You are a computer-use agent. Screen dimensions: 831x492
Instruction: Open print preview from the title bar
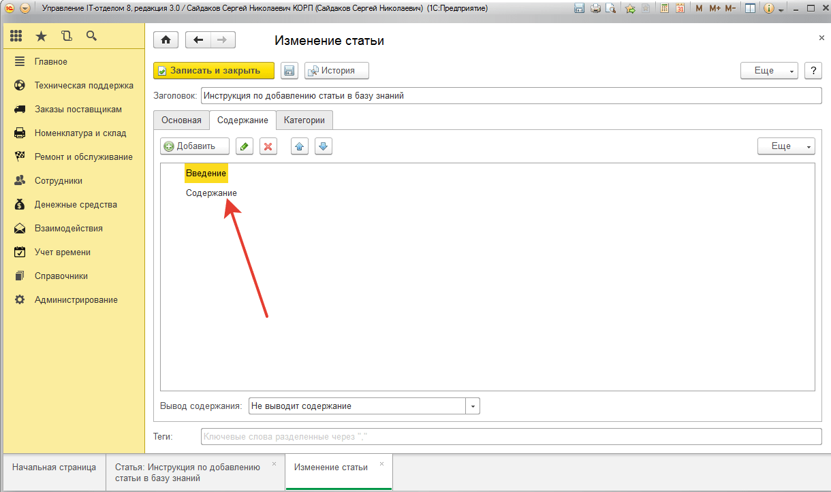click(x=610, y=9)
